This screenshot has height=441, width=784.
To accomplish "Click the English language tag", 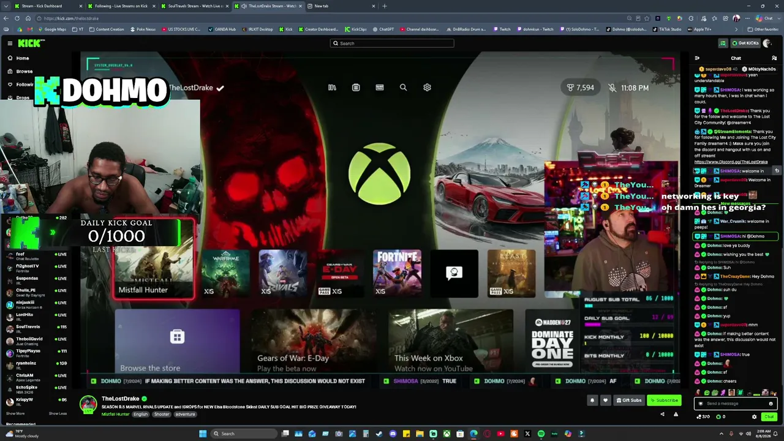I will (x=140, y=415).
